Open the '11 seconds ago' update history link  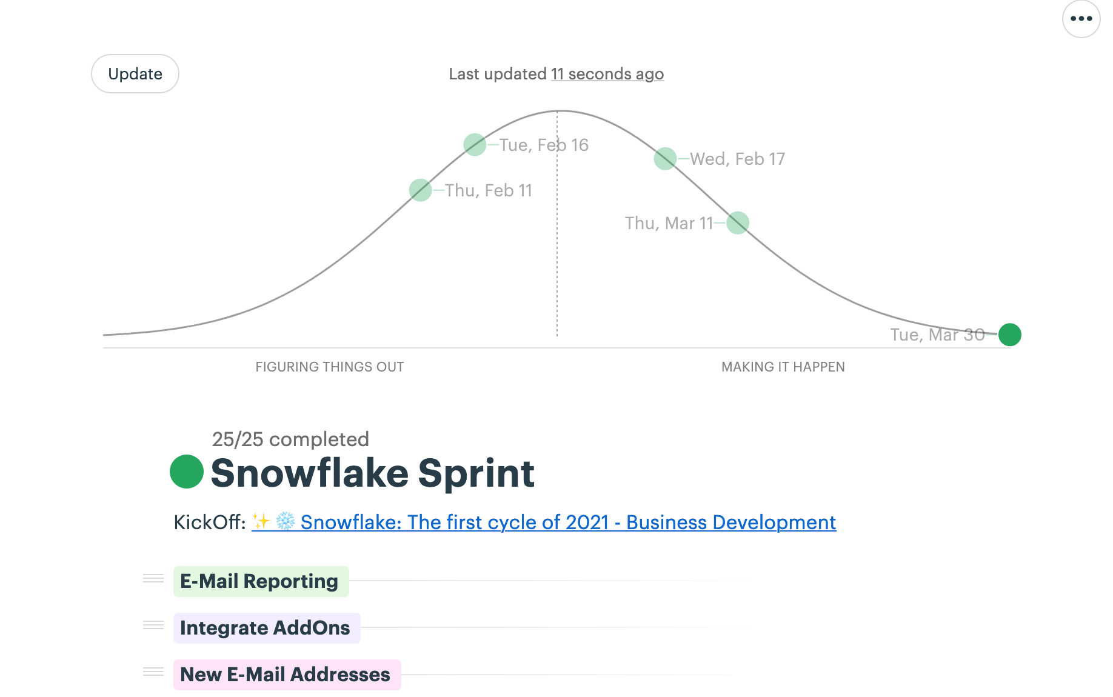click(x=607, y=74)
